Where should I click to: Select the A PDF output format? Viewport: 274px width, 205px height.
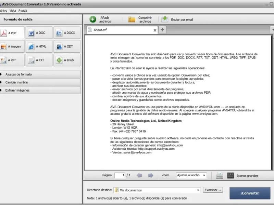pyautogui.click(x=12, y=33)
